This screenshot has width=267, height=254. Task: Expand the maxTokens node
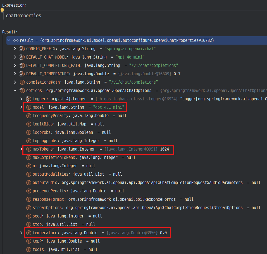pyautogui.click(x=21, y=149)
